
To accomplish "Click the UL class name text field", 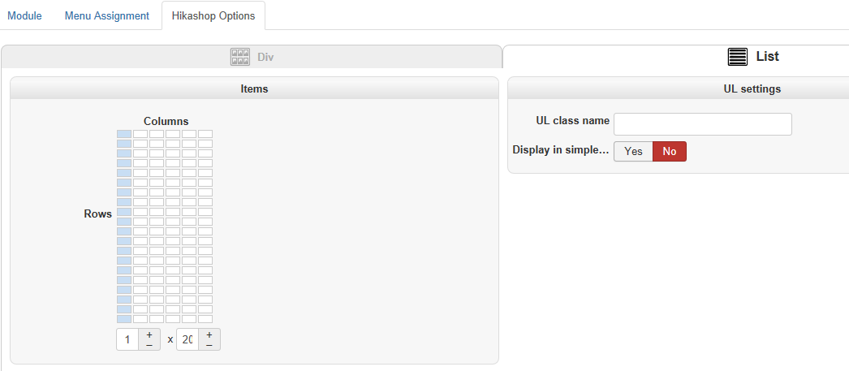I will point(702,124).
